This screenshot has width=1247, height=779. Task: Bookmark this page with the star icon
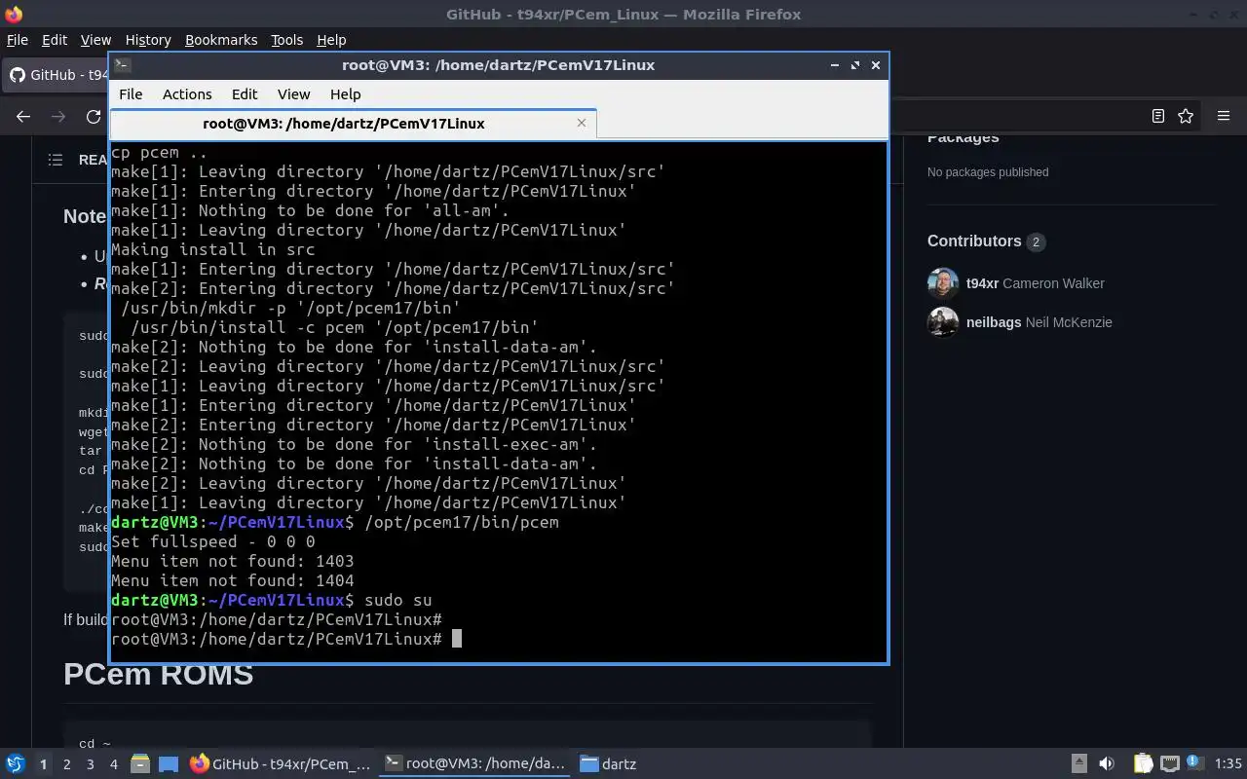[1186, 116]
